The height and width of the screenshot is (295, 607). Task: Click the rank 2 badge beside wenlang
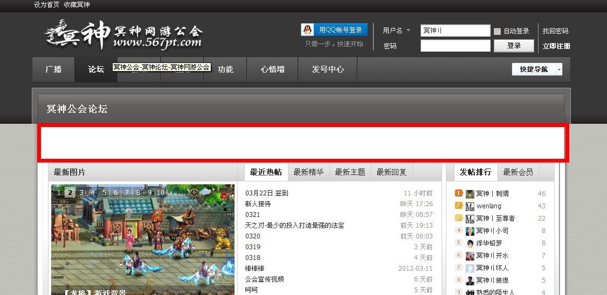pyautogui.click(x=459, y=205)
